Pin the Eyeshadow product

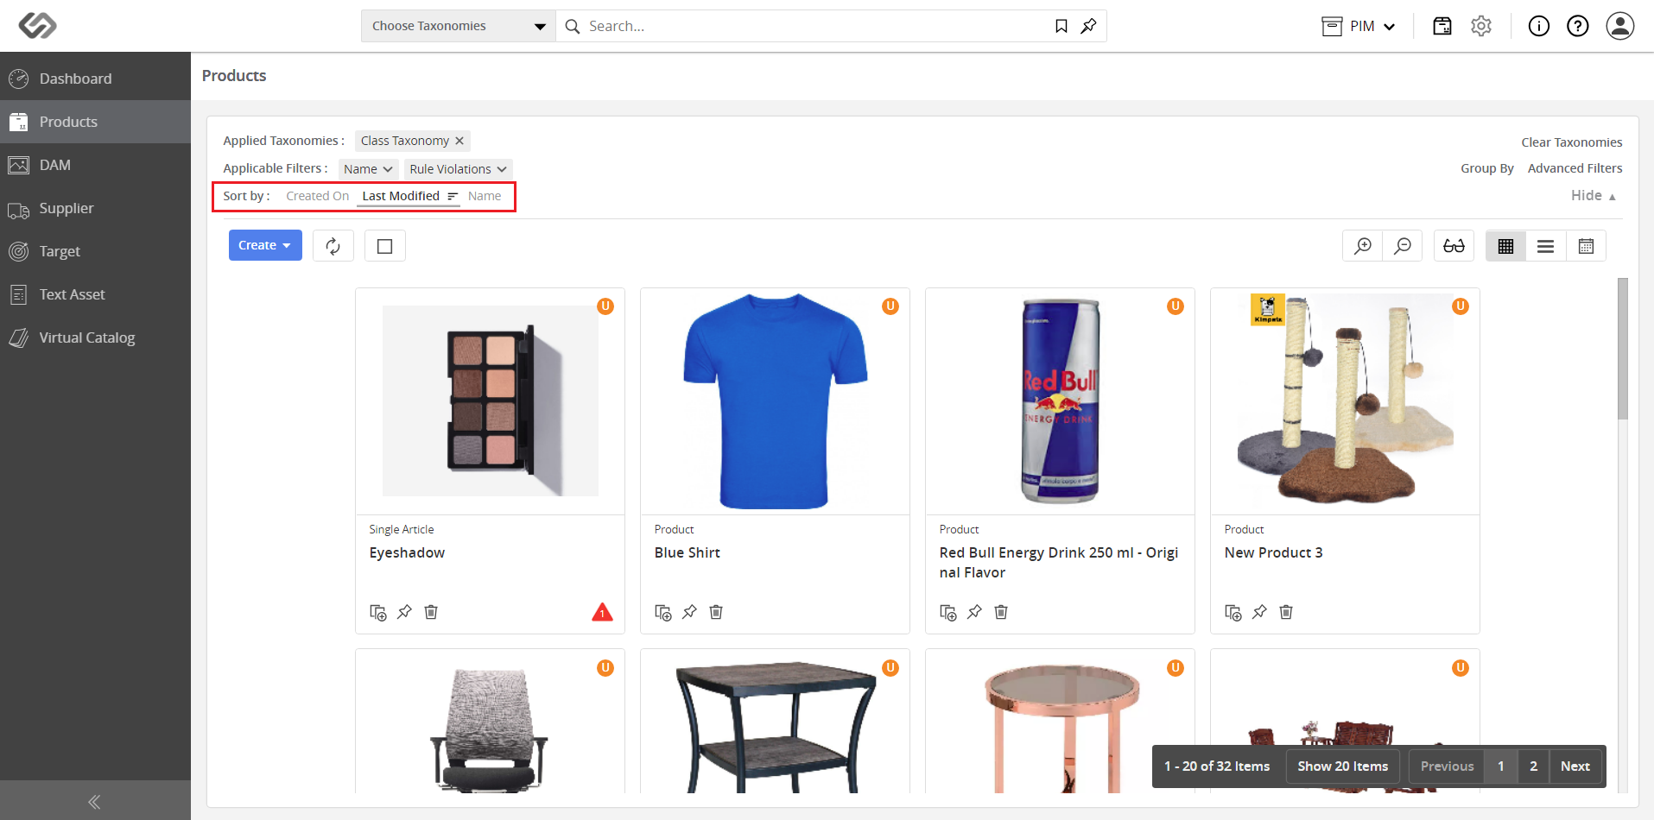click(x=404, y=612)
